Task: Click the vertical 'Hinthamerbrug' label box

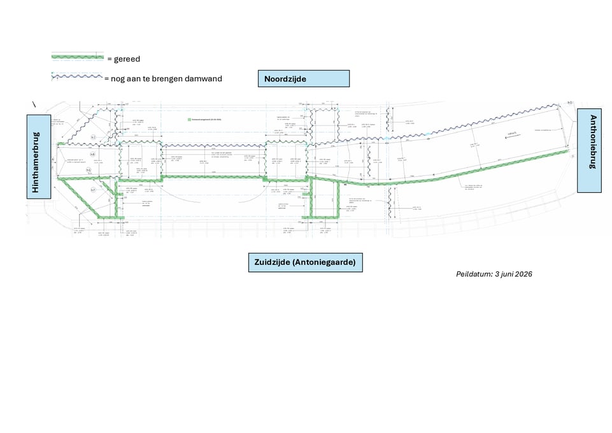Action: (x=39, y=157)
